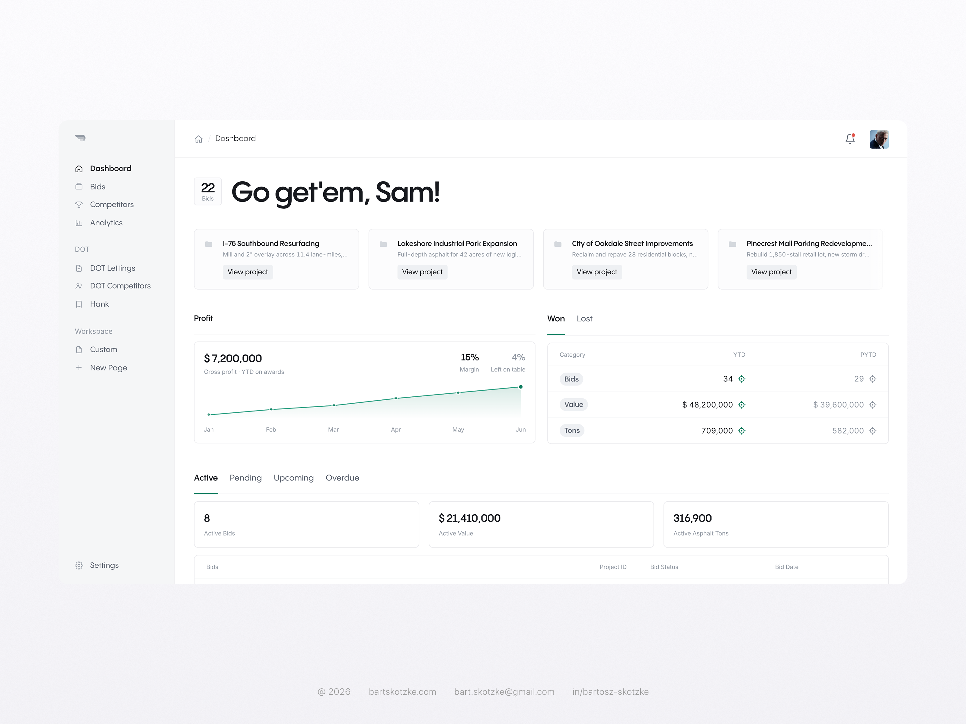Switch to the Lost tab
This screenshot has width=966, height=724.
(x=584, y=319)
